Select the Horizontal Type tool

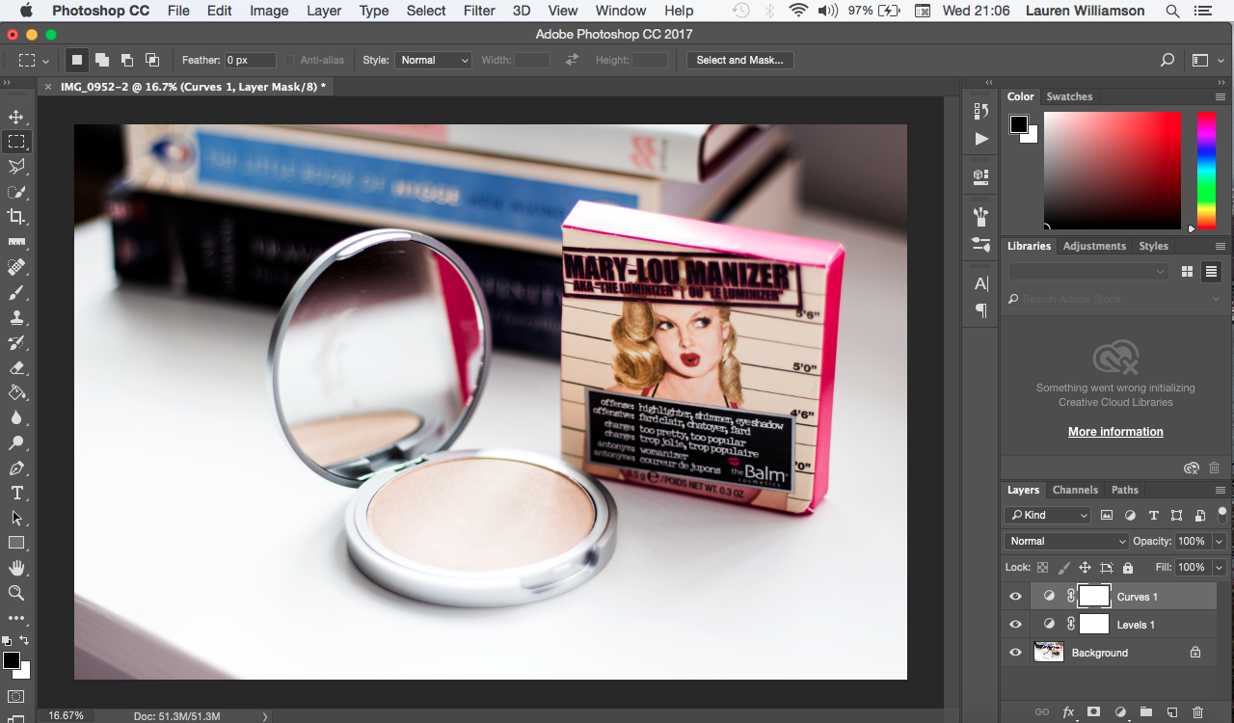(16, 493)
